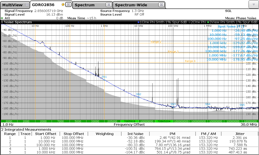Click the Stop Offset column header
This screenshot has height=155, width=259.
74,134
